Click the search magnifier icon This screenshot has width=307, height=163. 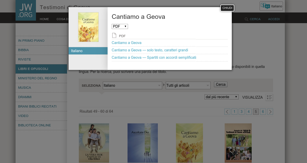click(x=246, y=19)
